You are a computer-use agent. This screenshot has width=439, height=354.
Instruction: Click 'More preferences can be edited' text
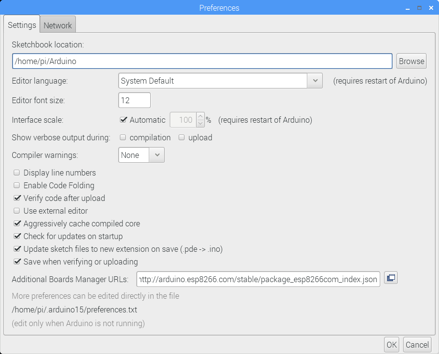coord(95,296)
